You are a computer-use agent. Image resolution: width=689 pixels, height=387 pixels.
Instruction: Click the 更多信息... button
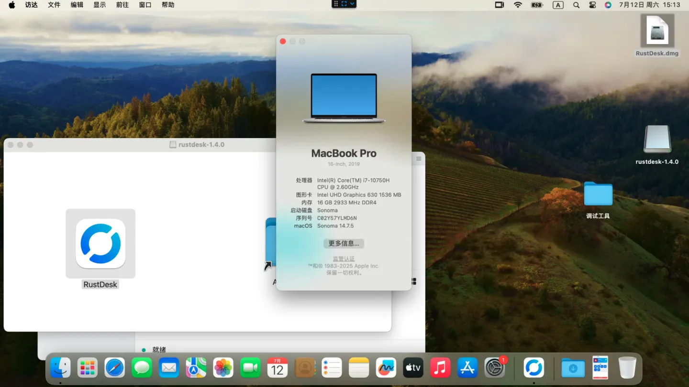pos(344,244)
